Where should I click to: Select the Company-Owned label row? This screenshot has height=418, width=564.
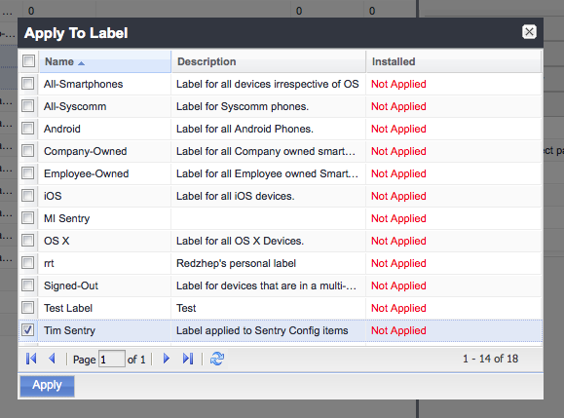click(x=281, y=151)
